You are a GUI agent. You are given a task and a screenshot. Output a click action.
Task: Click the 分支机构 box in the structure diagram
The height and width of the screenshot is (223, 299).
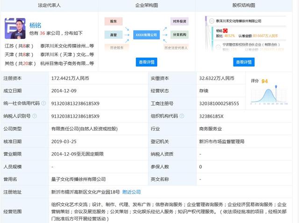coord(179,35)
